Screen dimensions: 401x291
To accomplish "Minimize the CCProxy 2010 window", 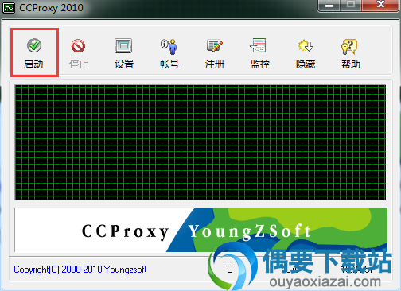I will tap(329, 5).
